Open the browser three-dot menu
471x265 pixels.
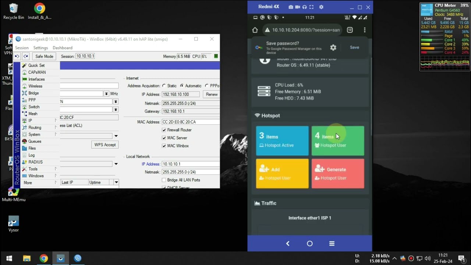point(365,30)
